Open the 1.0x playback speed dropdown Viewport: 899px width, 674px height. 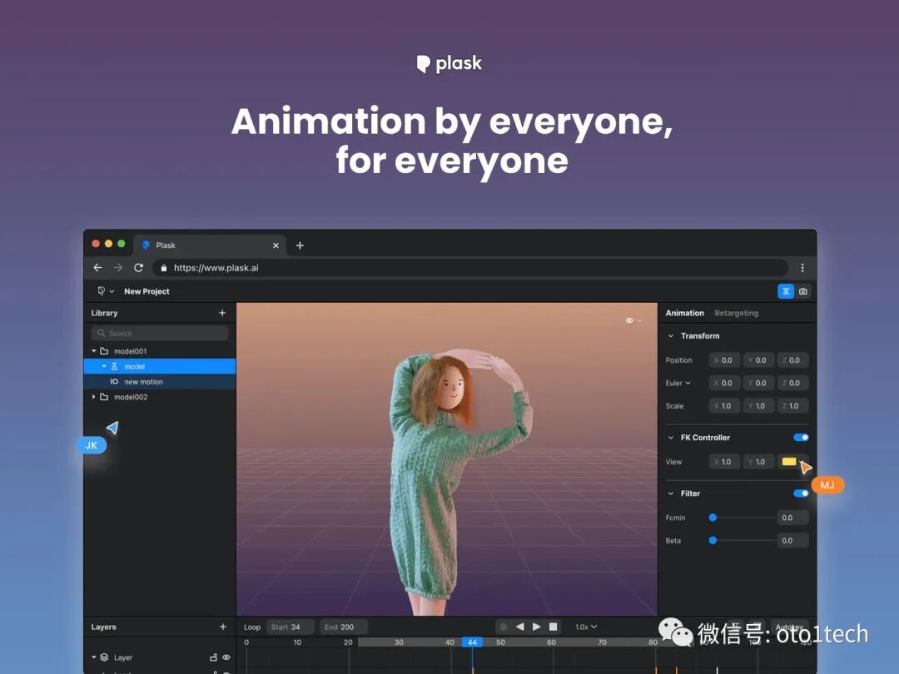(x=586, y=627)
